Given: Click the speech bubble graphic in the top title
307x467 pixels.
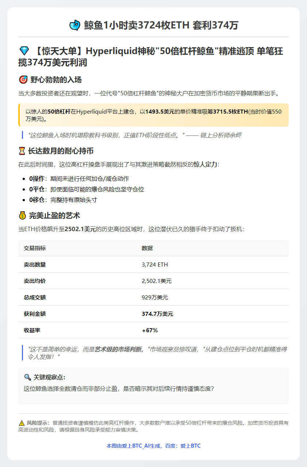Looking at the screenshot, I should click(76, 25).
